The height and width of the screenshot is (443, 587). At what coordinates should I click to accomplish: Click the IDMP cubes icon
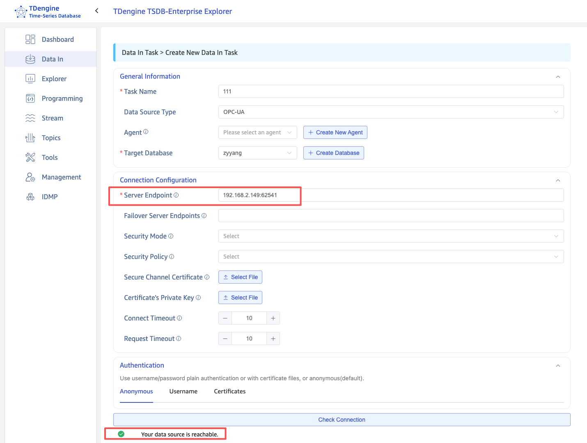tap(30, 197)
